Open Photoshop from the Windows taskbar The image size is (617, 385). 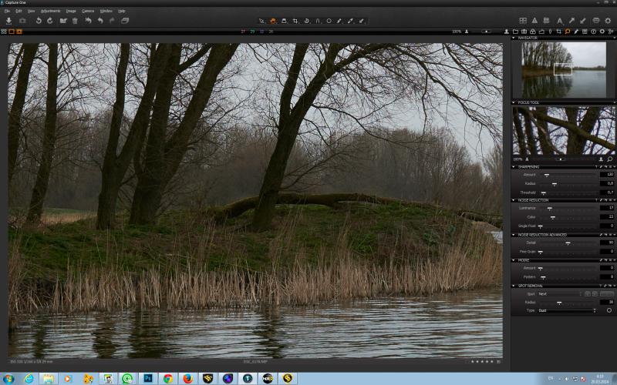pos(148,378)
